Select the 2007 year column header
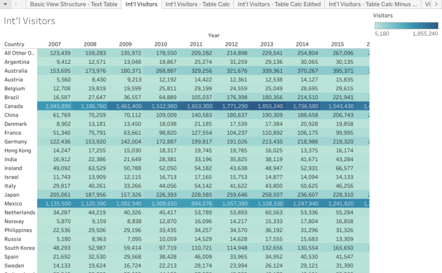The width and height of the screenshot is (442, 273). click(55, 44)
